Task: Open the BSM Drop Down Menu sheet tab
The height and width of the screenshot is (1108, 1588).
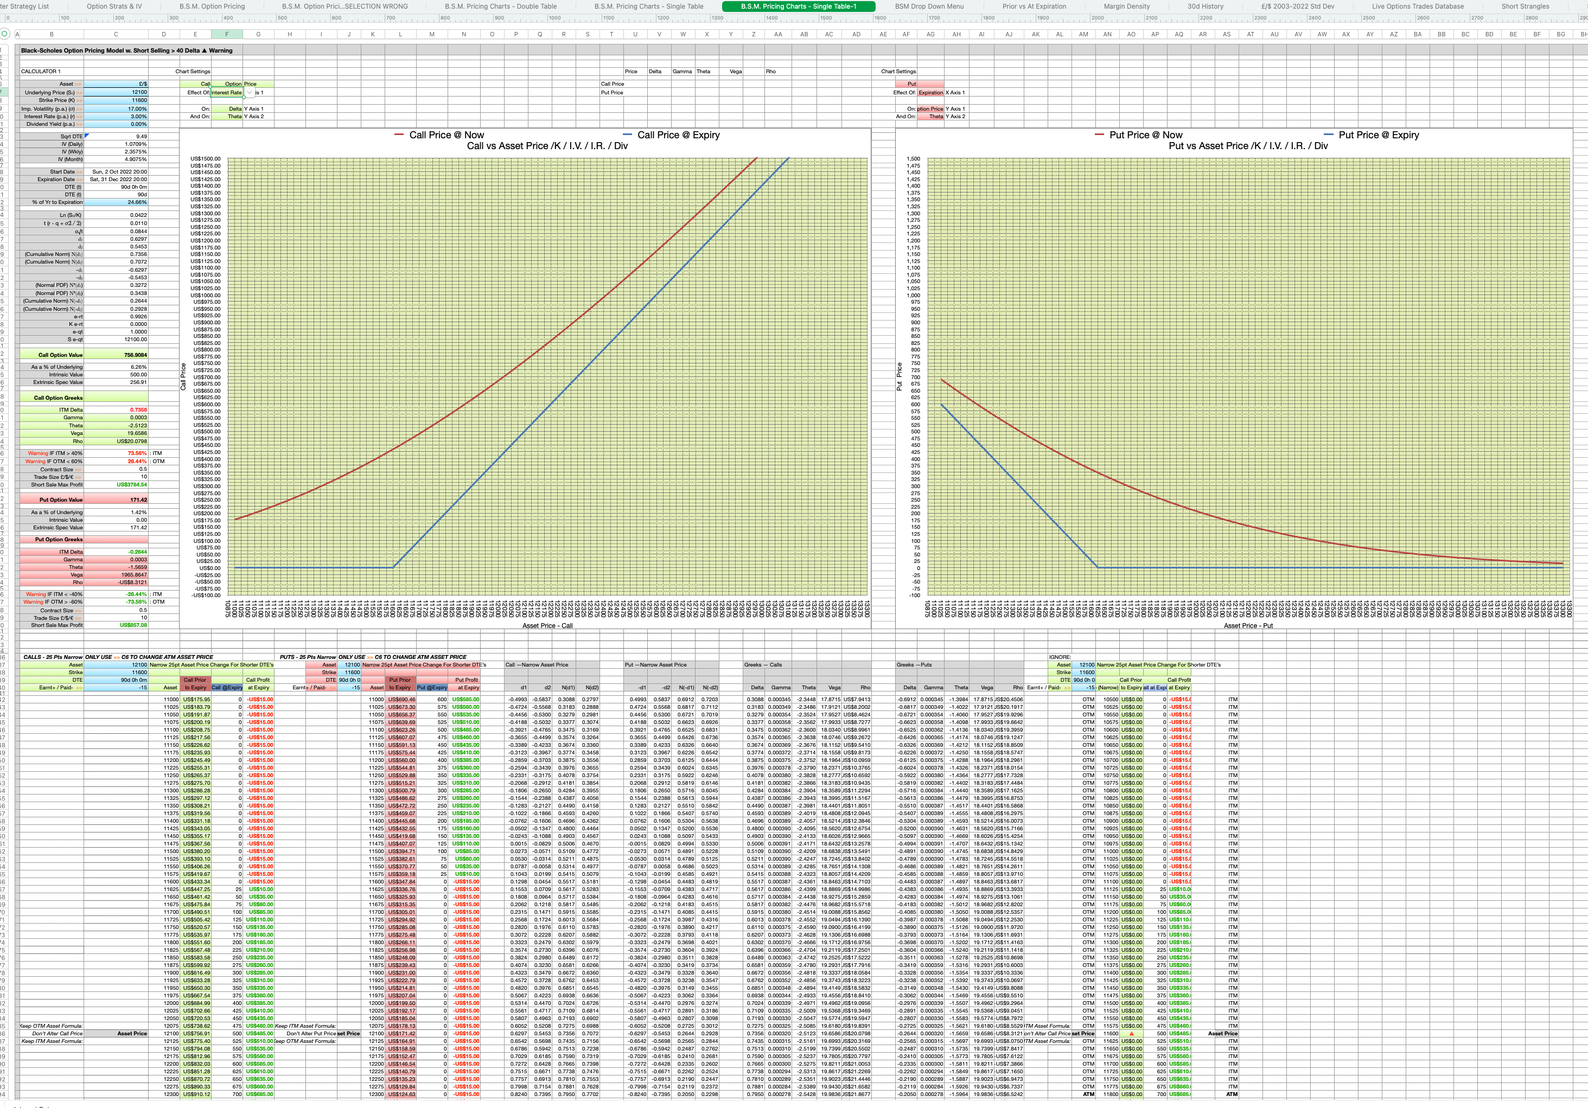Action: pos(929,6)
